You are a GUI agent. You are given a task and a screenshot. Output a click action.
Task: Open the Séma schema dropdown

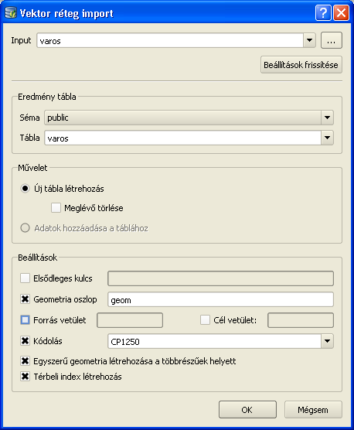coord(327,118)
